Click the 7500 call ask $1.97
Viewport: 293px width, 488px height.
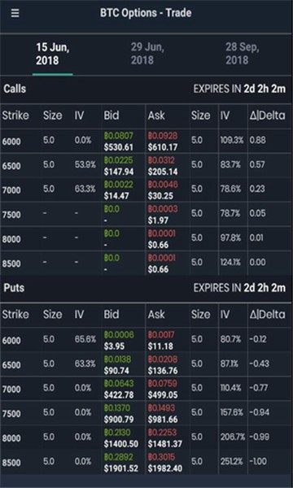point(158,220)
